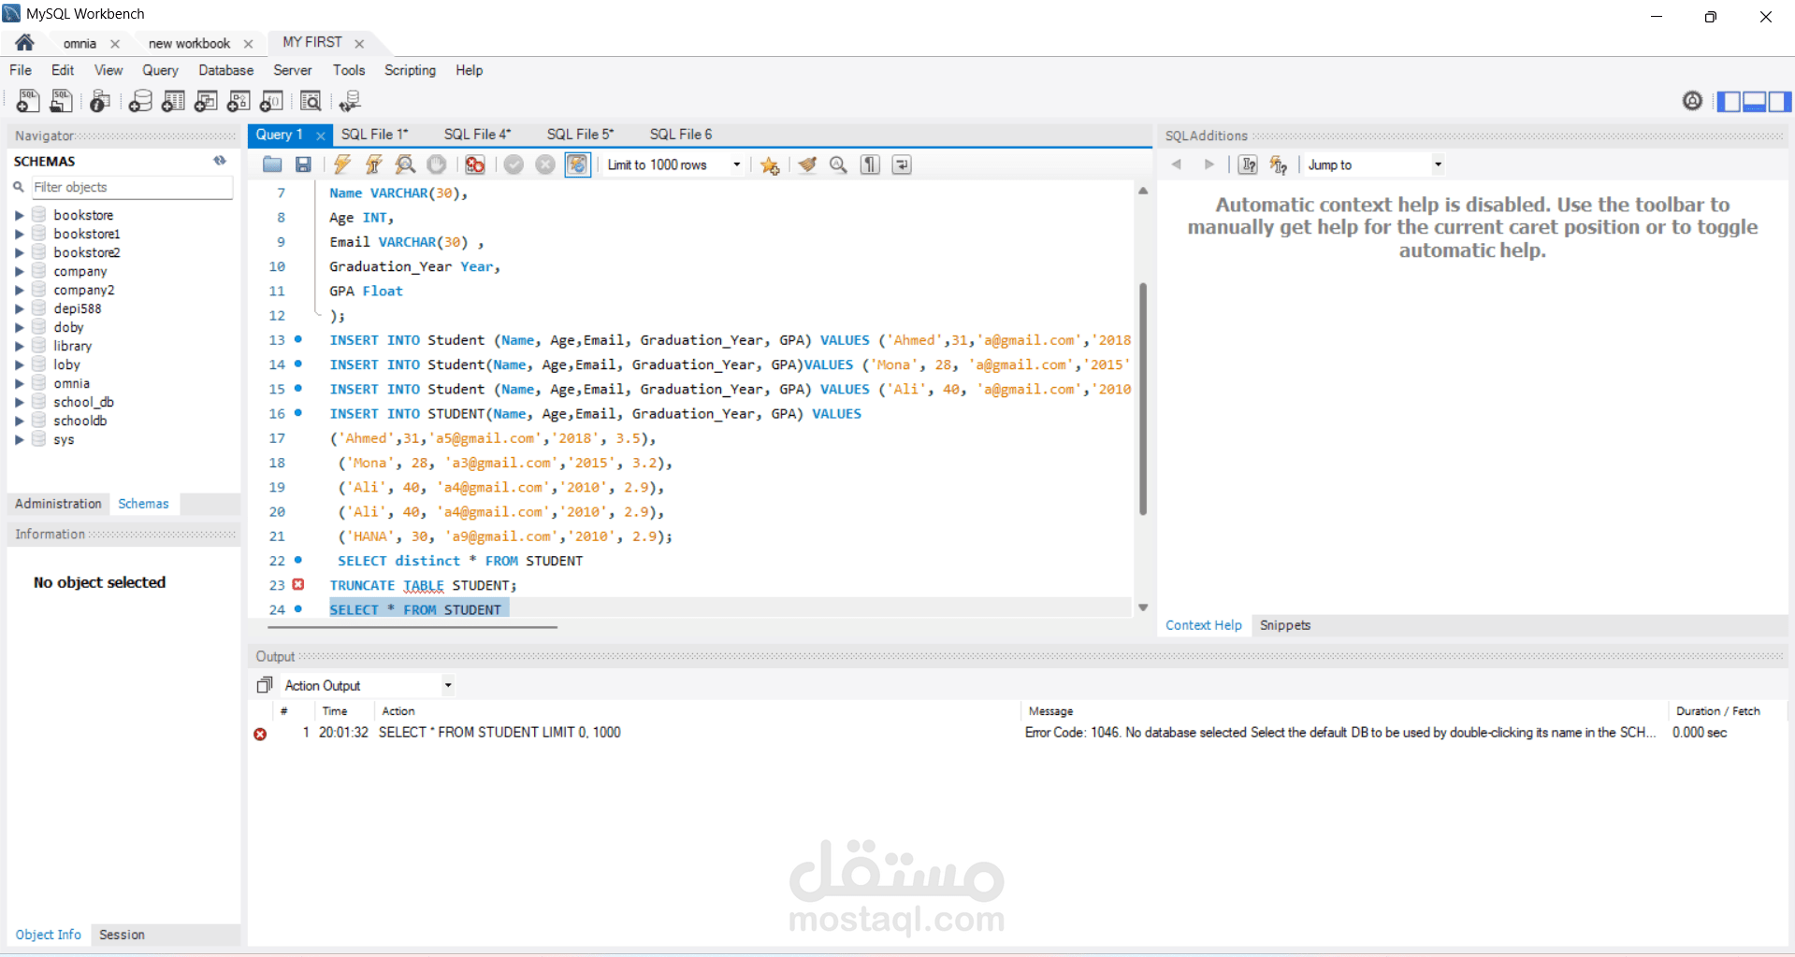Open the Database menu
This screenshot has width=1795, height=957.
point(225,70)
